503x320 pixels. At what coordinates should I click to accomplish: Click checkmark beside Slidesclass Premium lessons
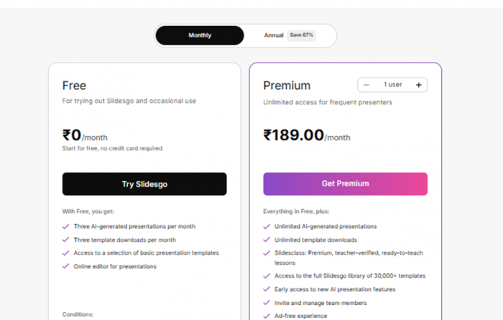pos(267,254)
